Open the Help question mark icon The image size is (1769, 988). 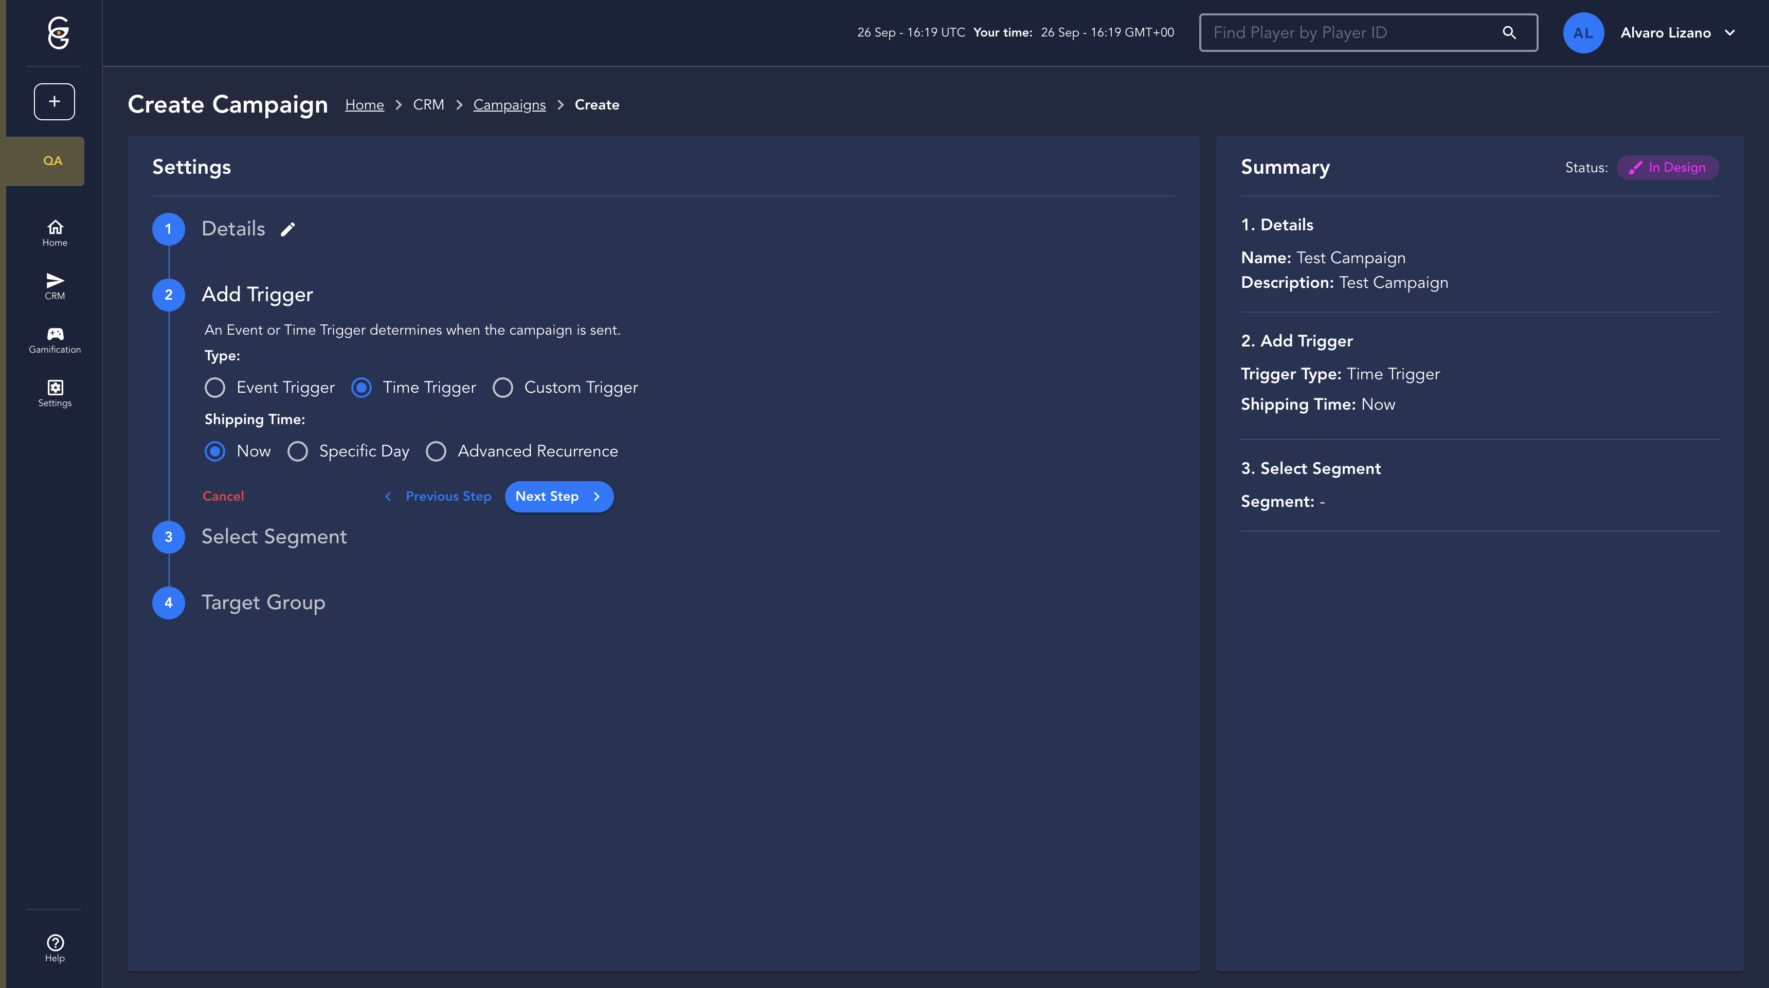pos(55,948)
